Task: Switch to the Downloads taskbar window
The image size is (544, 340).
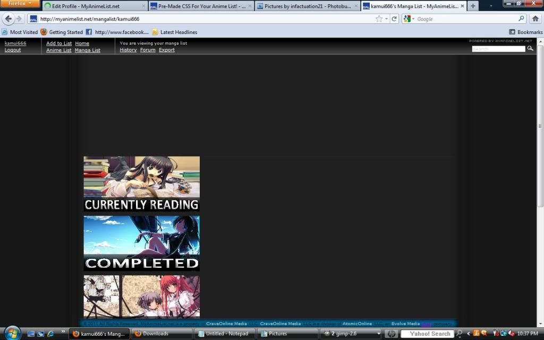Action: tap(161, 334)
